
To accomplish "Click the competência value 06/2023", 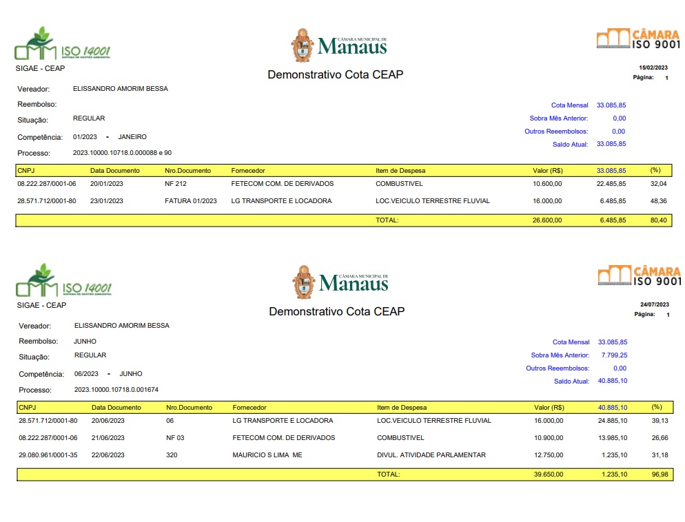I will coord(86,374).
